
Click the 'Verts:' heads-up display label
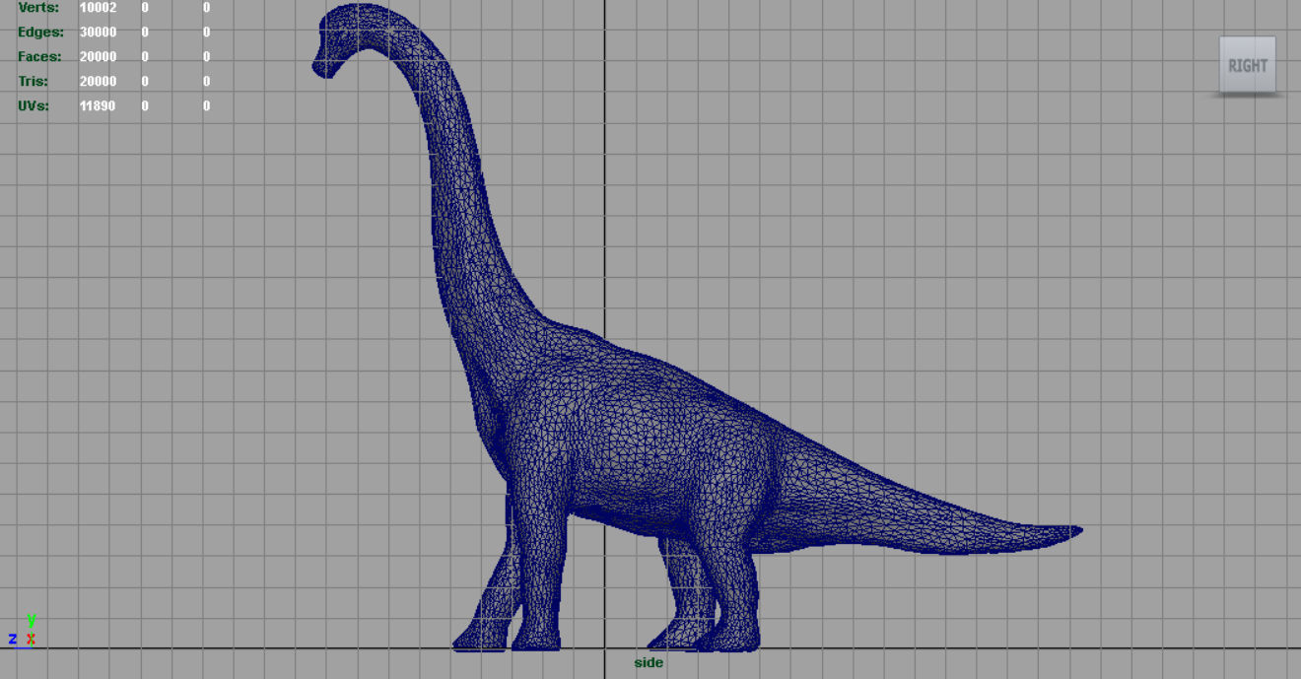[38, 8]
